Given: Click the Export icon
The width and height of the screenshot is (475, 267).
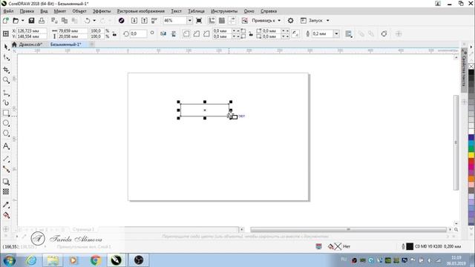Looking at the screenshot, I should click(145, 21).
